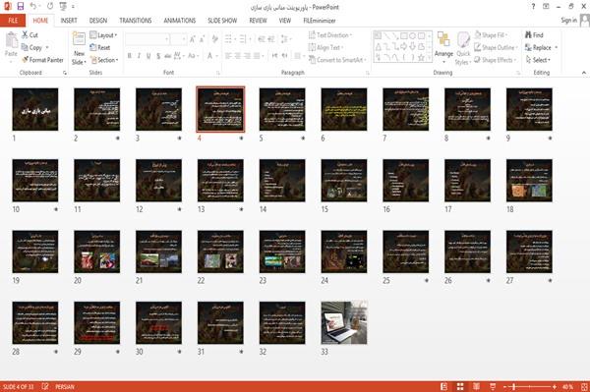Open the TRANSITIONS ribbon tab
Viewport: 590px width, 392px height.
pyautogui.click(x=136, y=21)
